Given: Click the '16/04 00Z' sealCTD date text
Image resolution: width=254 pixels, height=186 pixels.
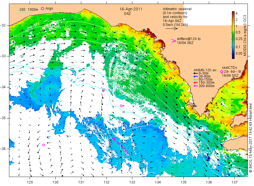Looking at the screenshot, I should 230,75.
